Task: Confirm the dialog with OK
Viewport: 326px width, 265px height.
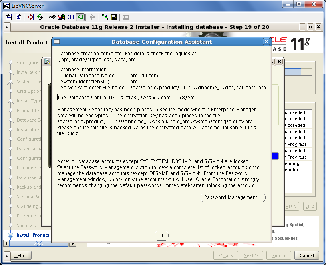Action: point(161,236)
